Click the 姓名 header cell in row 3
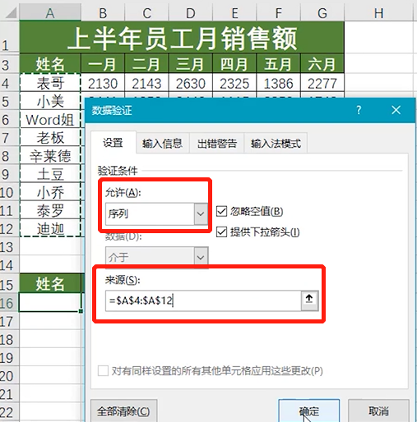The width and height of the screenshot is (417, 422). click(x=50, y=64)
